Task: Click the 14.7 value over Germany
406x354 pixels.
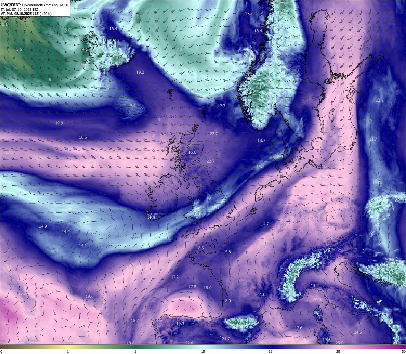Action: pos(265,224)
